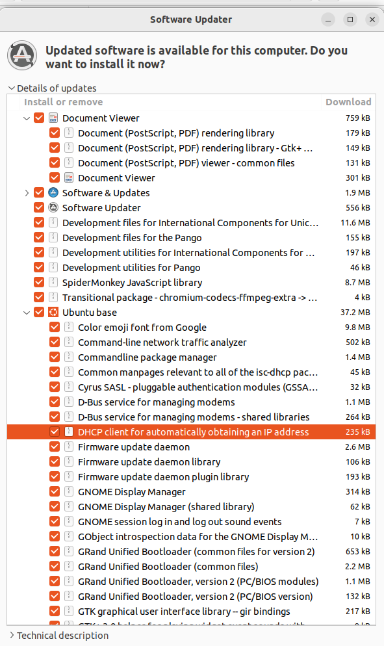This screenshot has width=384, height=646.
Task: Toggle checkbox for DHCP client package
Action: click(55, 432)
